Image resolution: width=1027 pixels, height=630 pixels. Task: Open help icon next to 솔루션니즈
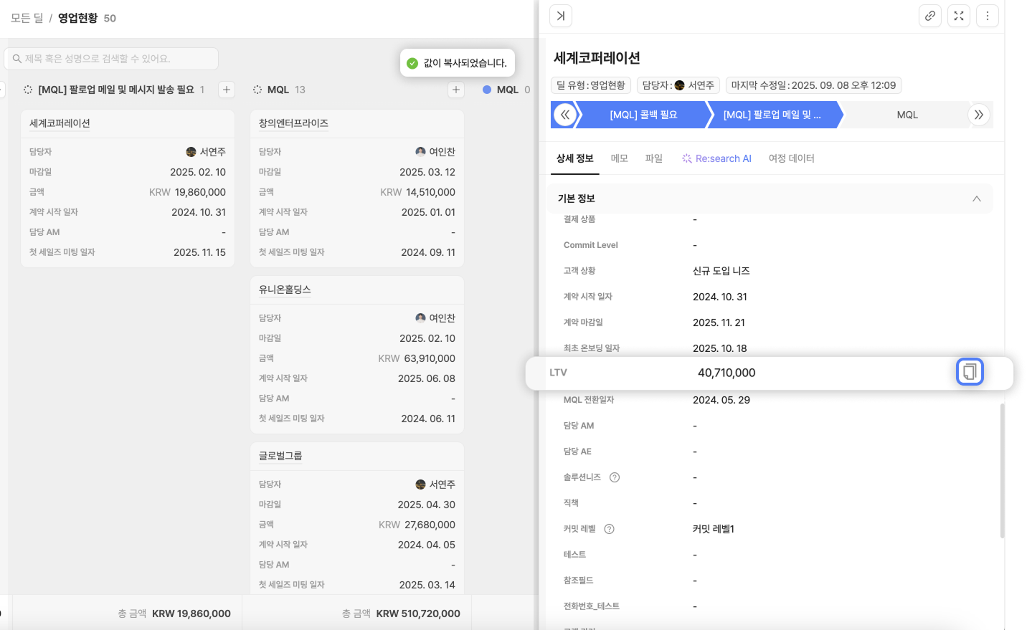click(x=615, y=477)
